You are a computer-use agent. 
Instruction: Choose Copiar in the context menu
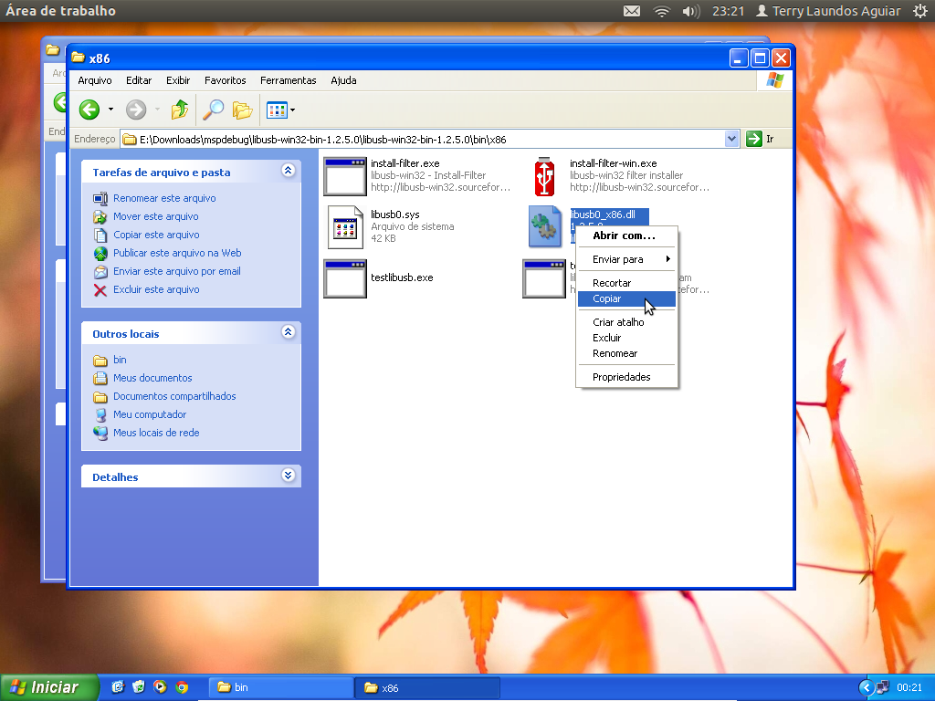(x=626, y=298)
